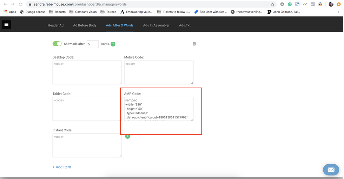The width and height of the screenshot is (344, 179).
Task: Open the Ad Before Body tab
Action: [x=85, y=25]
